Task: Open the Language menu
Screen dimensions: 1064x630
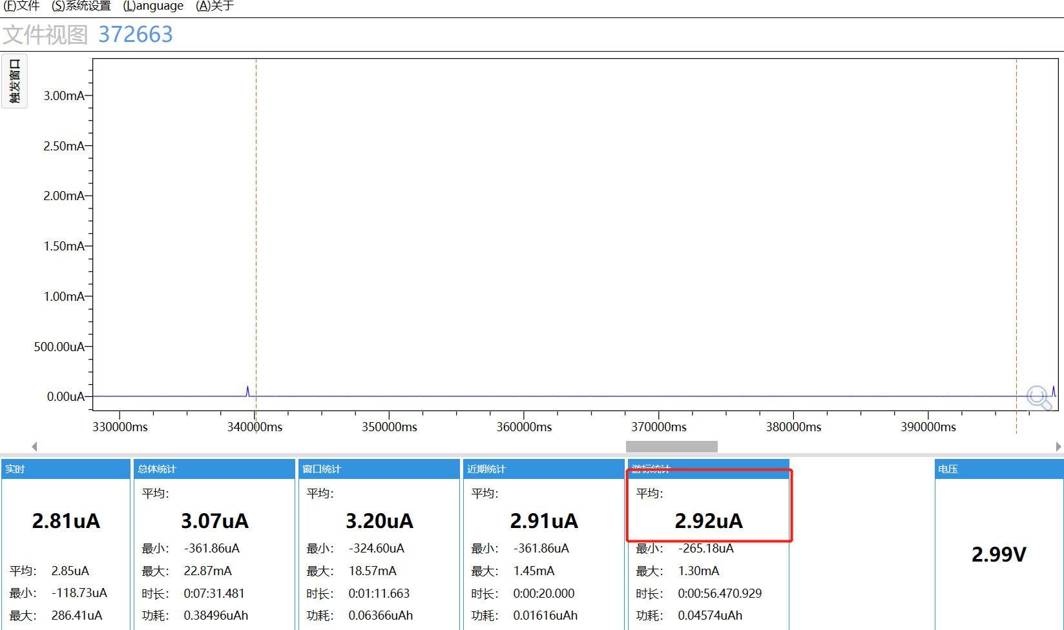Action: coord(153,6)
